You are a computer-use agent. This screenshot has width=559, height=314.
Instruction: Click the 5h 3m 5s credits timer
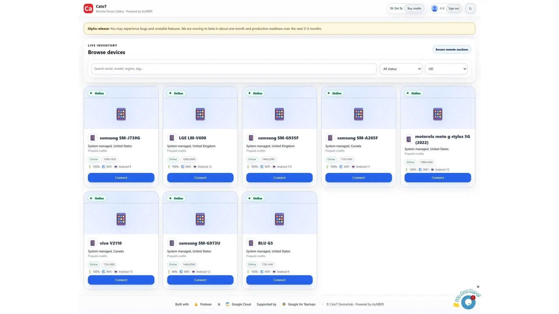coord(396,8)
